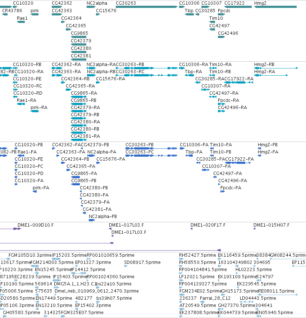Screen dimensions: 306x318
Task: Open the NC2alpha-RB transcript label
Action: click(x=101, y=72)
